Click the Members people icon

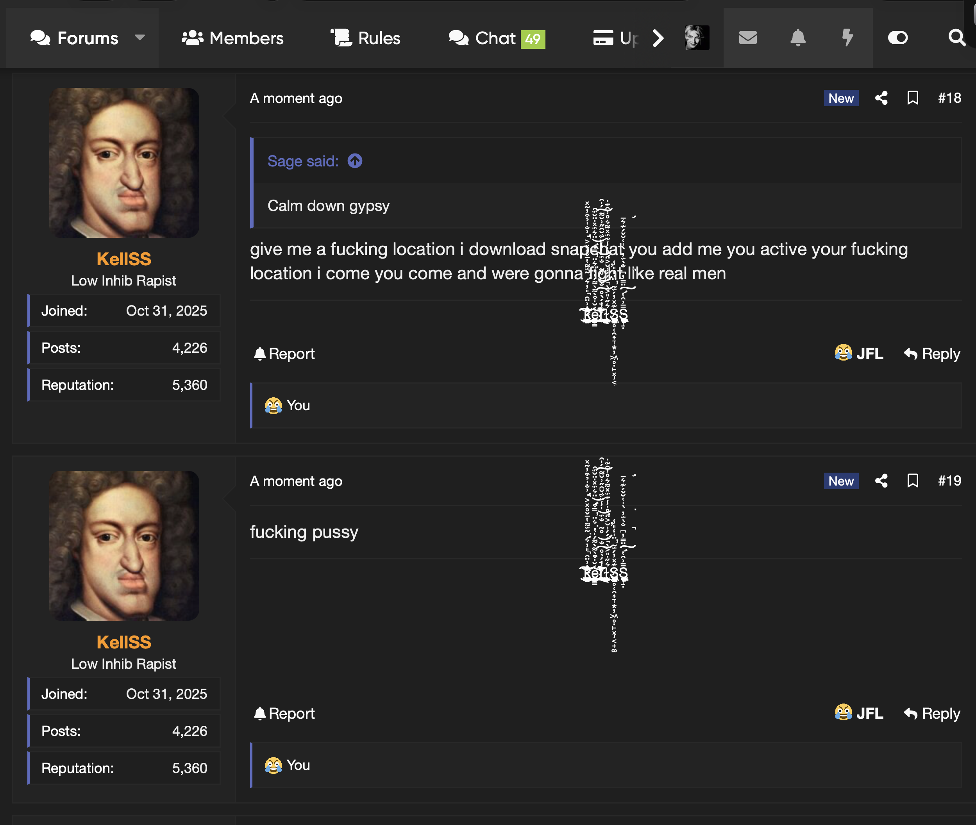[x=192, y=38]
